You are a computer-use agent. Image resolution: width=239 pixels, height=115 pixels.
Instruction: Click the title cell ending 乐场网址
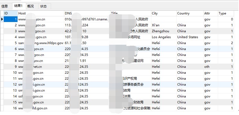(131, 37)
